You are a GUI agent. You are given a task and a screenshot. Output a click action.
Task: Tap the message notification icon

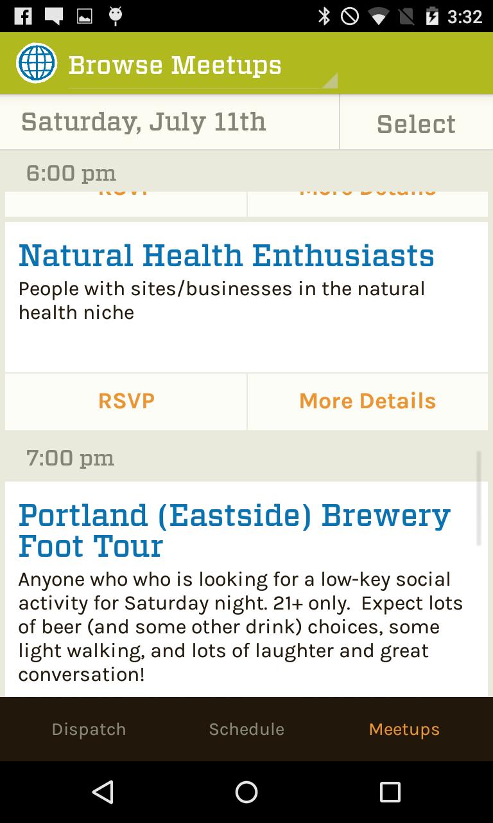coord(54,16)
